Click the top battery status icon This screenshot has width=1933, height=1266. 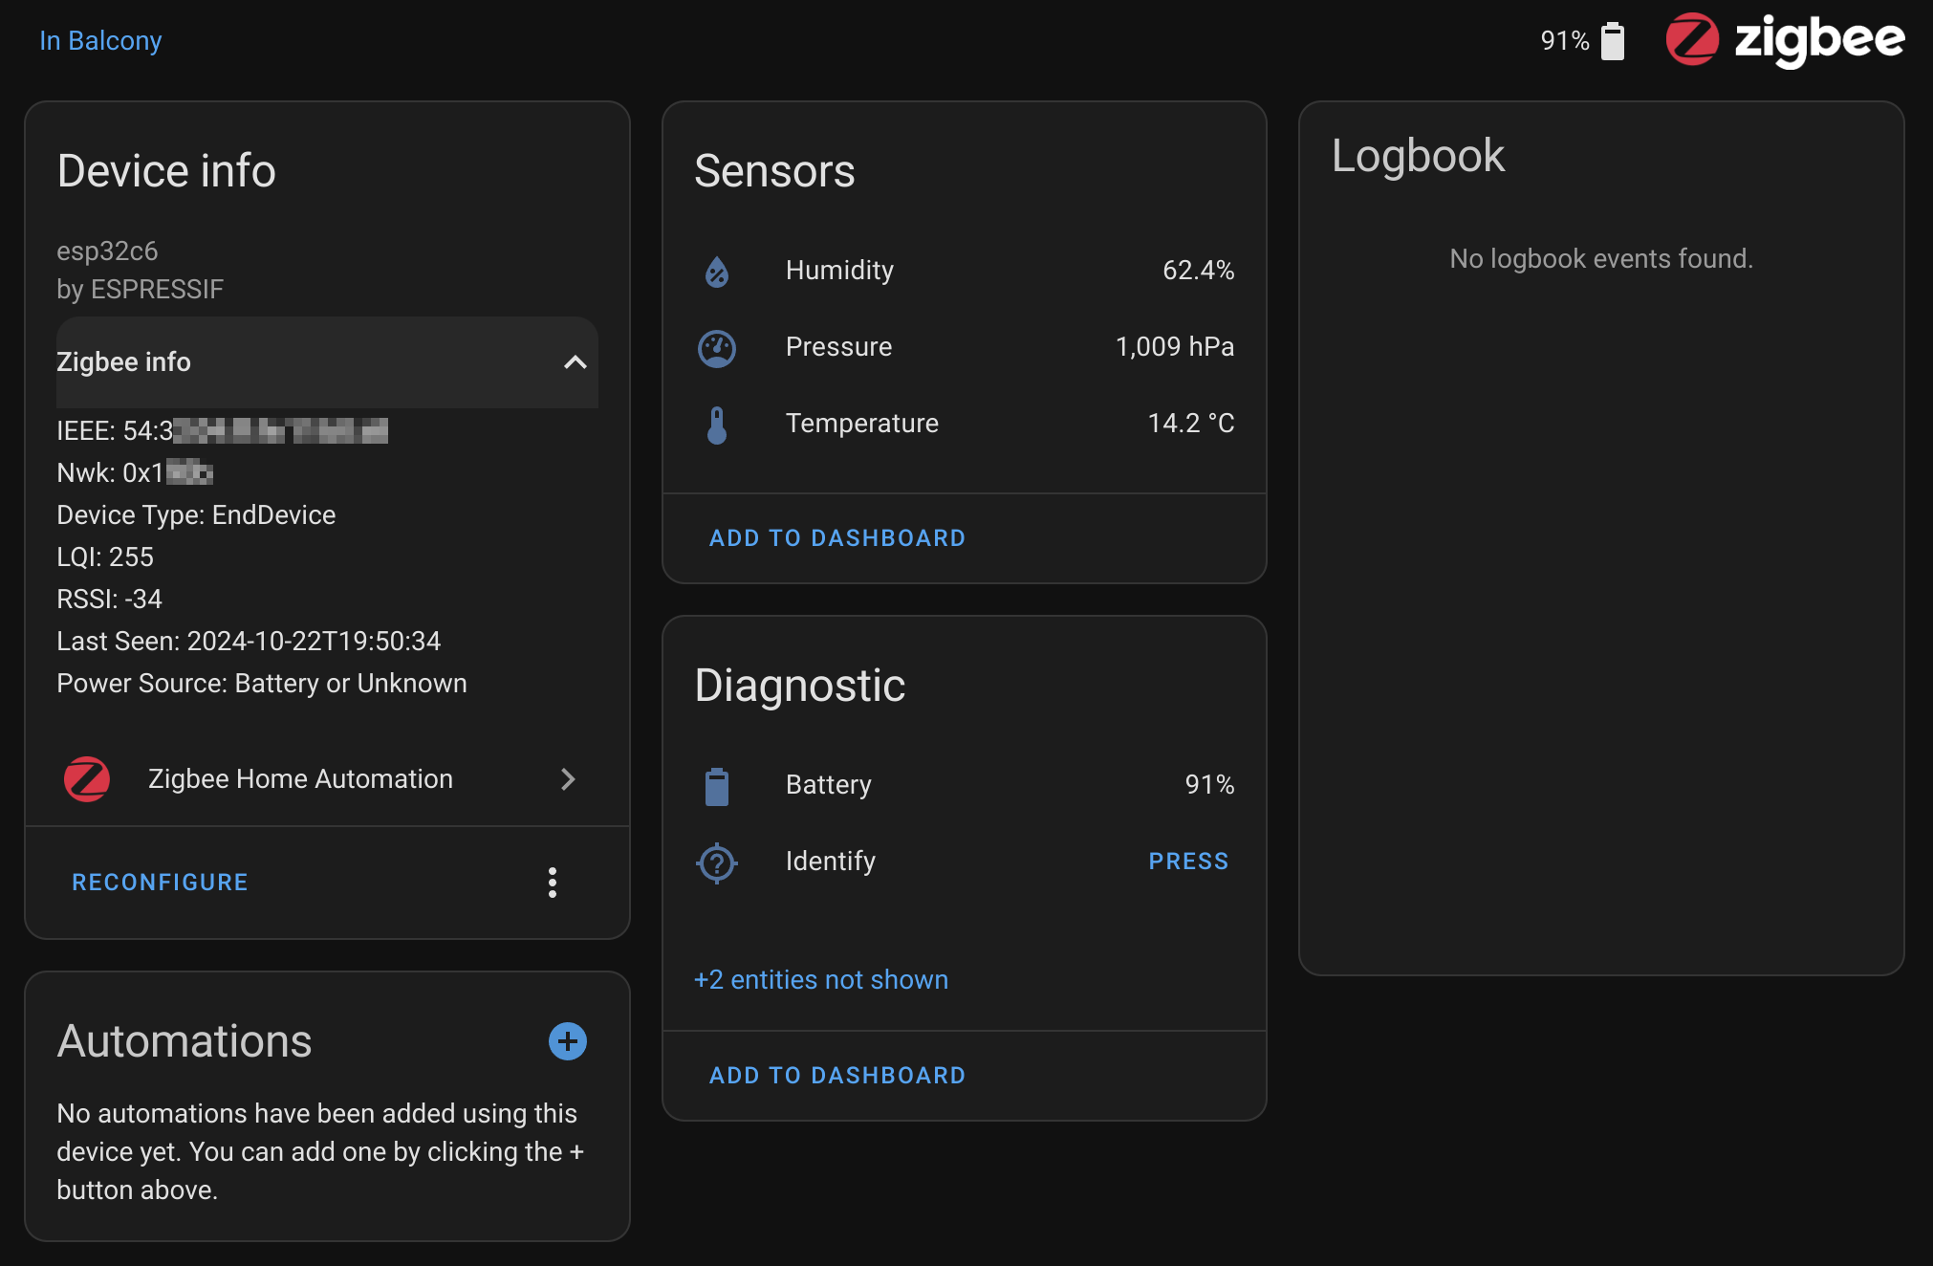coord(1613,40)
